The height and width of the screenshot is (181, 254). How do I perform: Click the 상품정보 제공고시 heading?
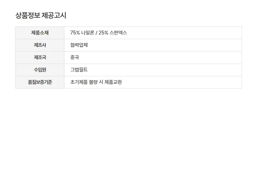coord(41,15)
